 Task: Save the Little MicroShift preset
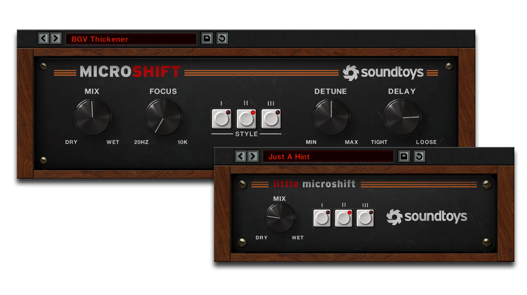pos(404,156)
